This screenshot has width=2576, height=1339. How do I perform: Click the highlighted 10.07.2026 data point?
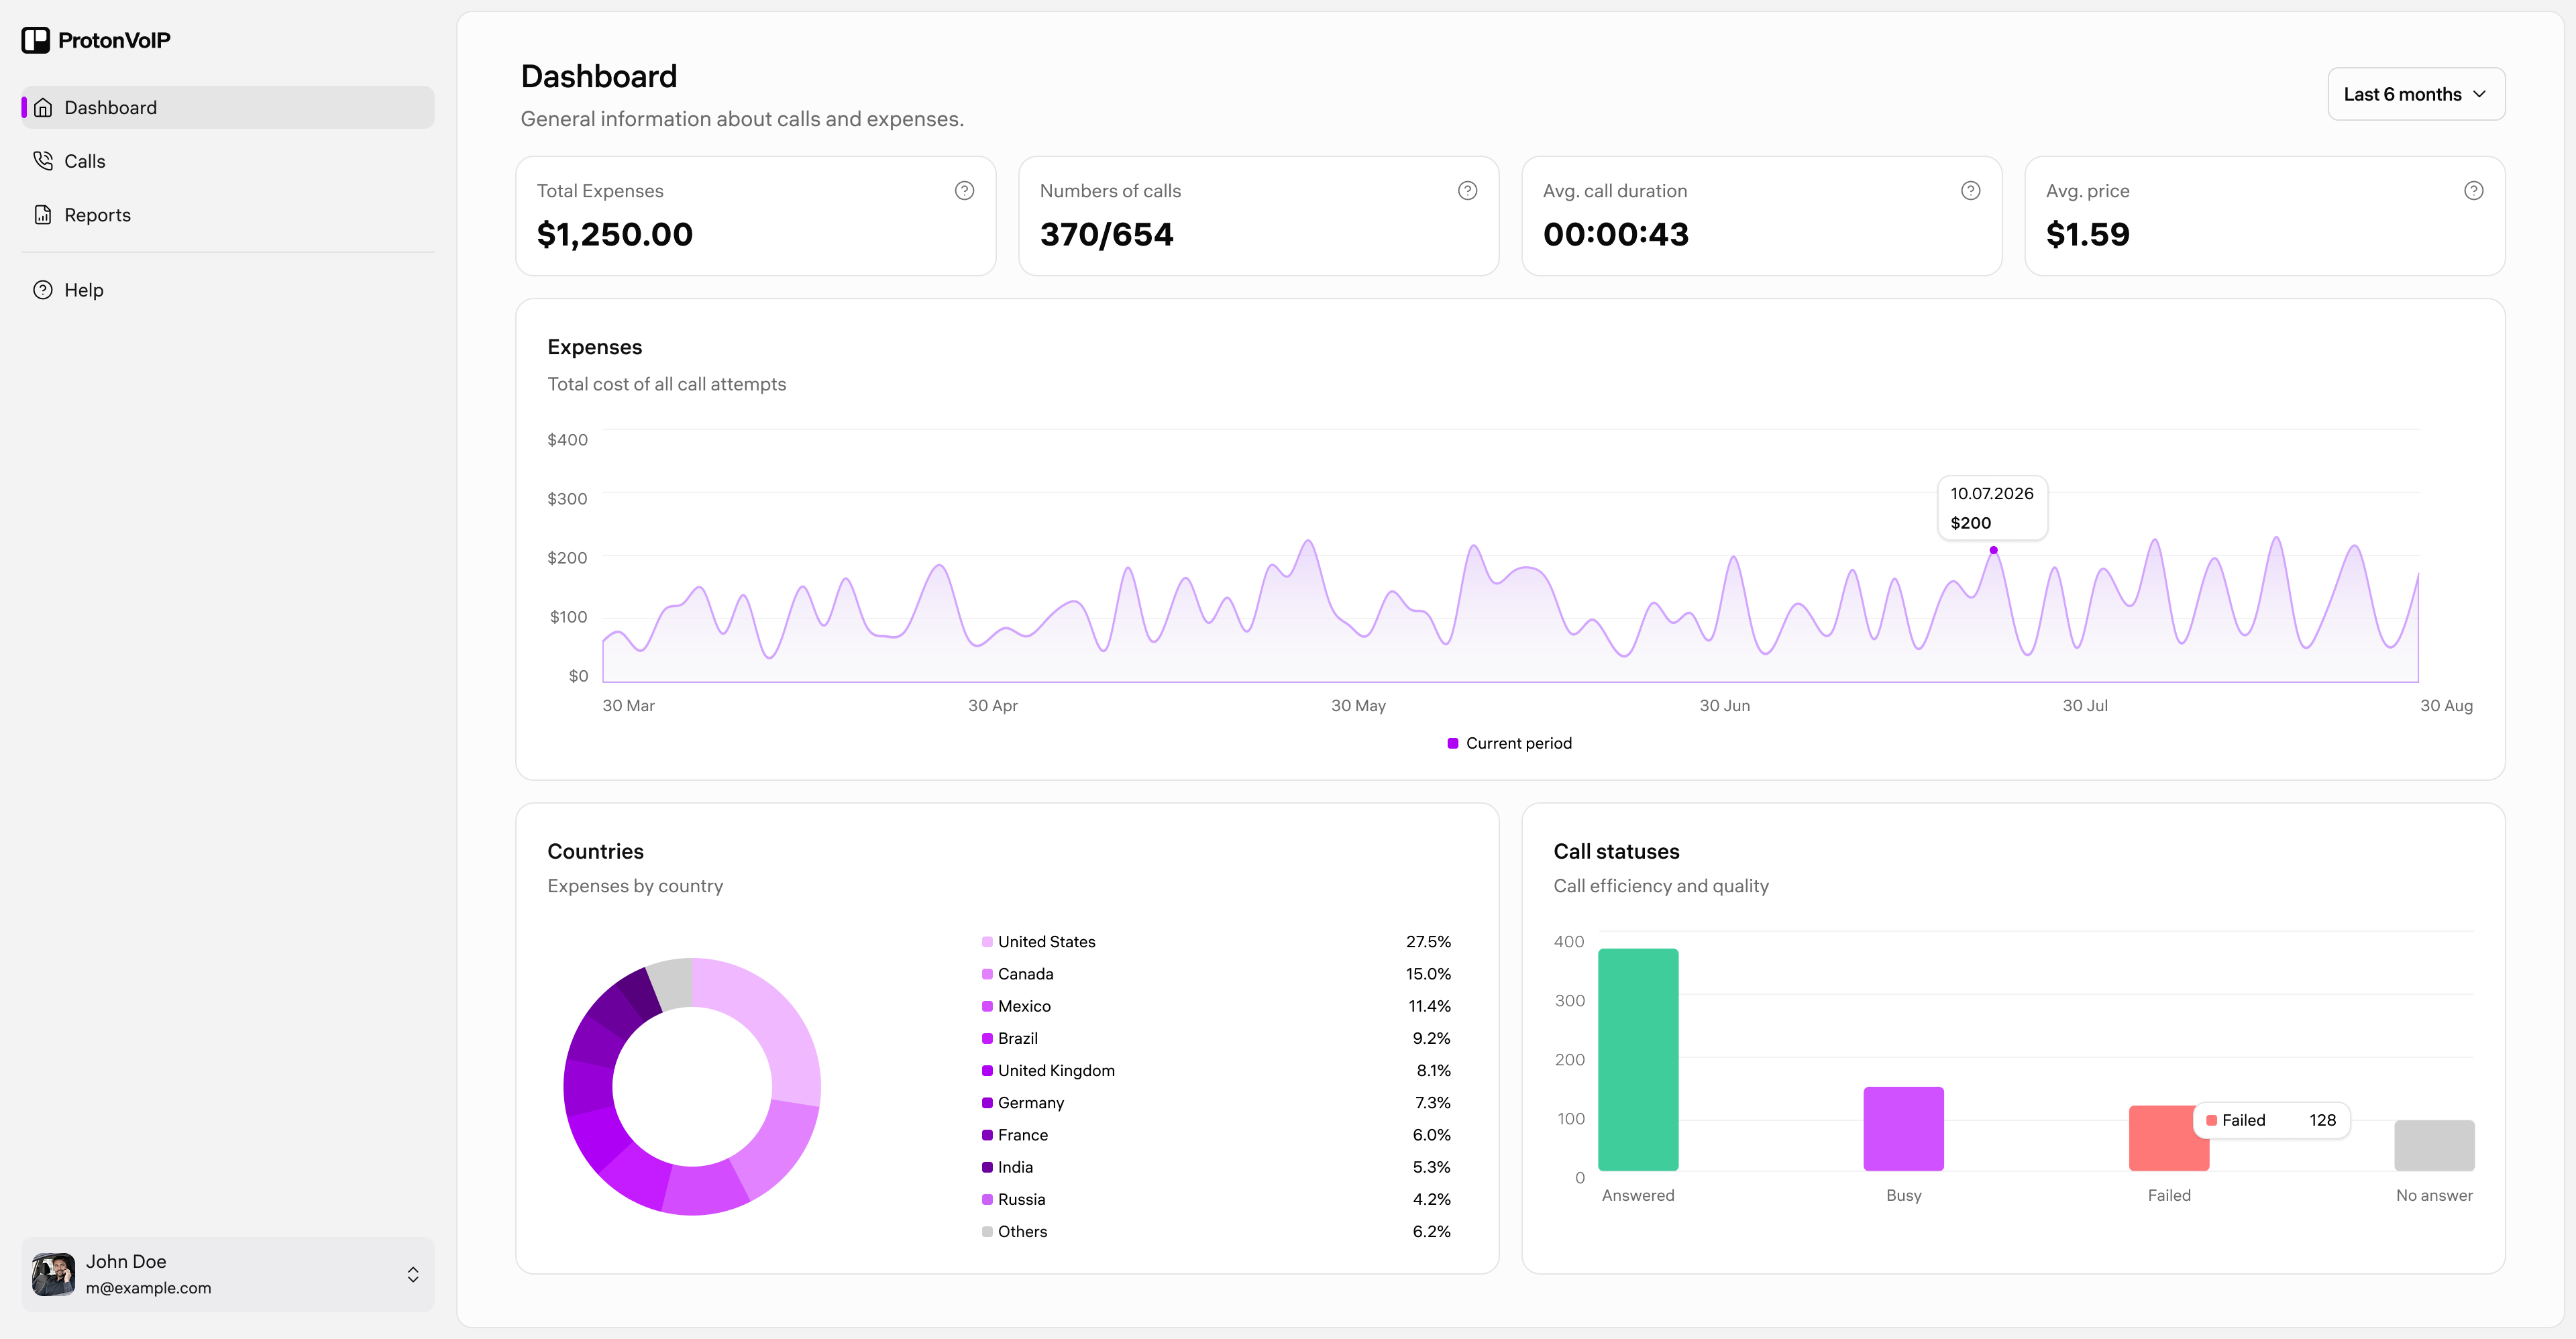pyautogui.click(x=1993, y=550)
